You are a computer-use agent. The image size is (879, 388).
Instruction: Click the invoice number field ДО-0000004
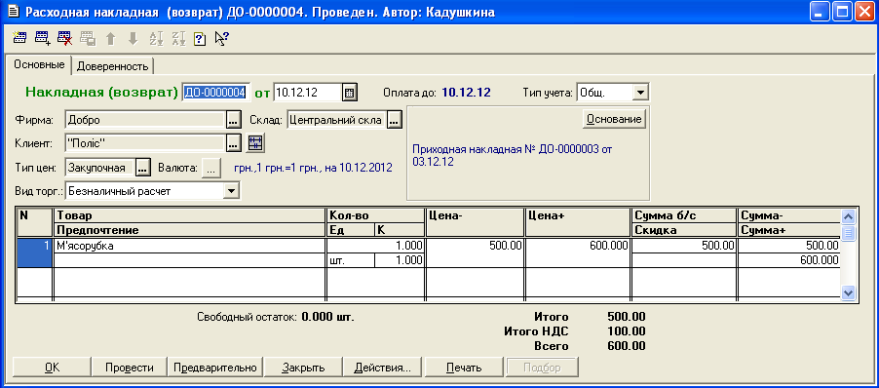click(215, 93)
